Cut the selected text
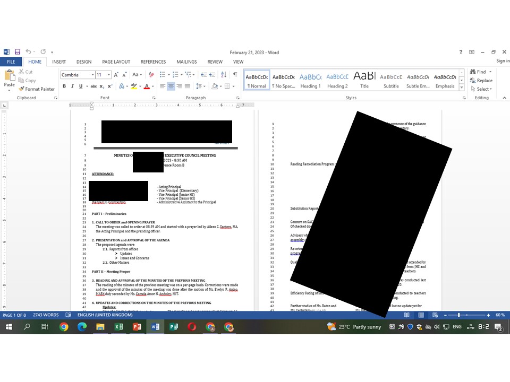The image size is (510, 382). point(25,72)
